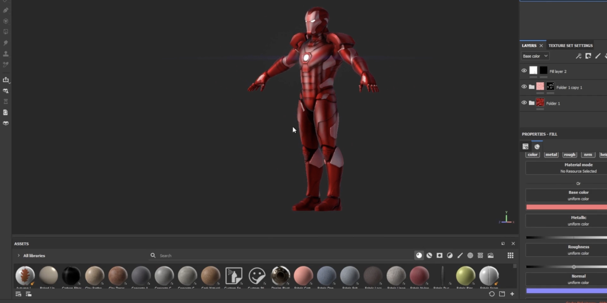Filter assets by smart materials icon
The height and width of the screenshot is (303, 607).
[429, 256]
